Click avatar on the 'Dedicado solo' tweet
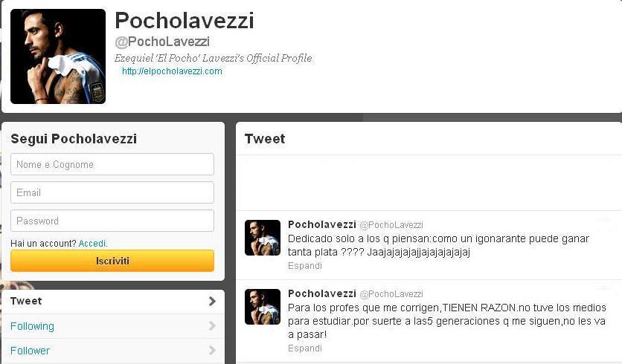622x364 pixels. click(x=263, y=238)
